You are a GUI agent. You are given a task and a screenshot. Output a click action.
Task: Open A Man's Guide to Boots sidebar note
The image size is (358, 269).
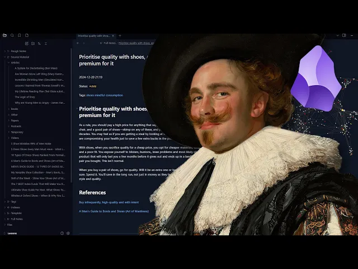coord(38,161)
